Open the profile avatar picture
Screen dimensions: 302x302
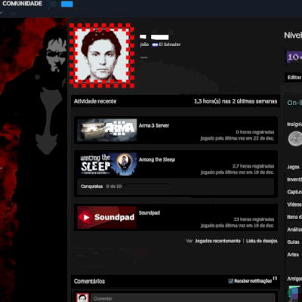tap(102, 55)
